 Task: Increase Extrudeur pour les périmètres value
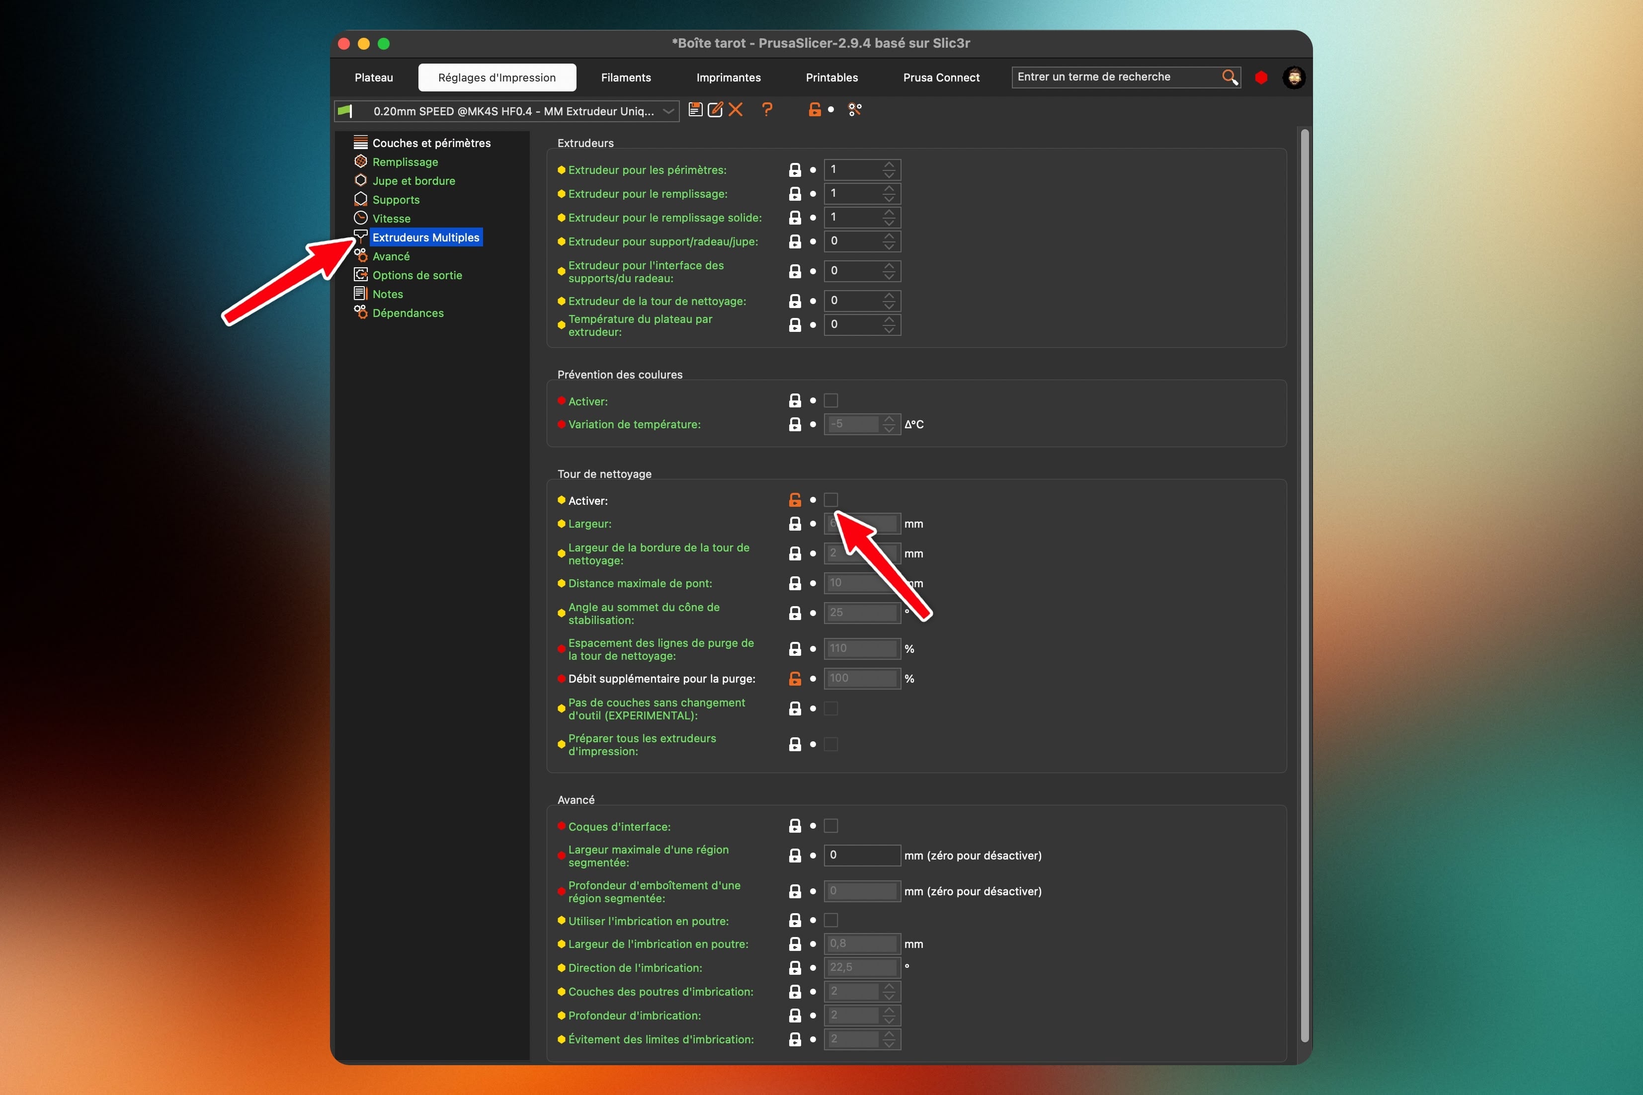[x=889, y=165]
